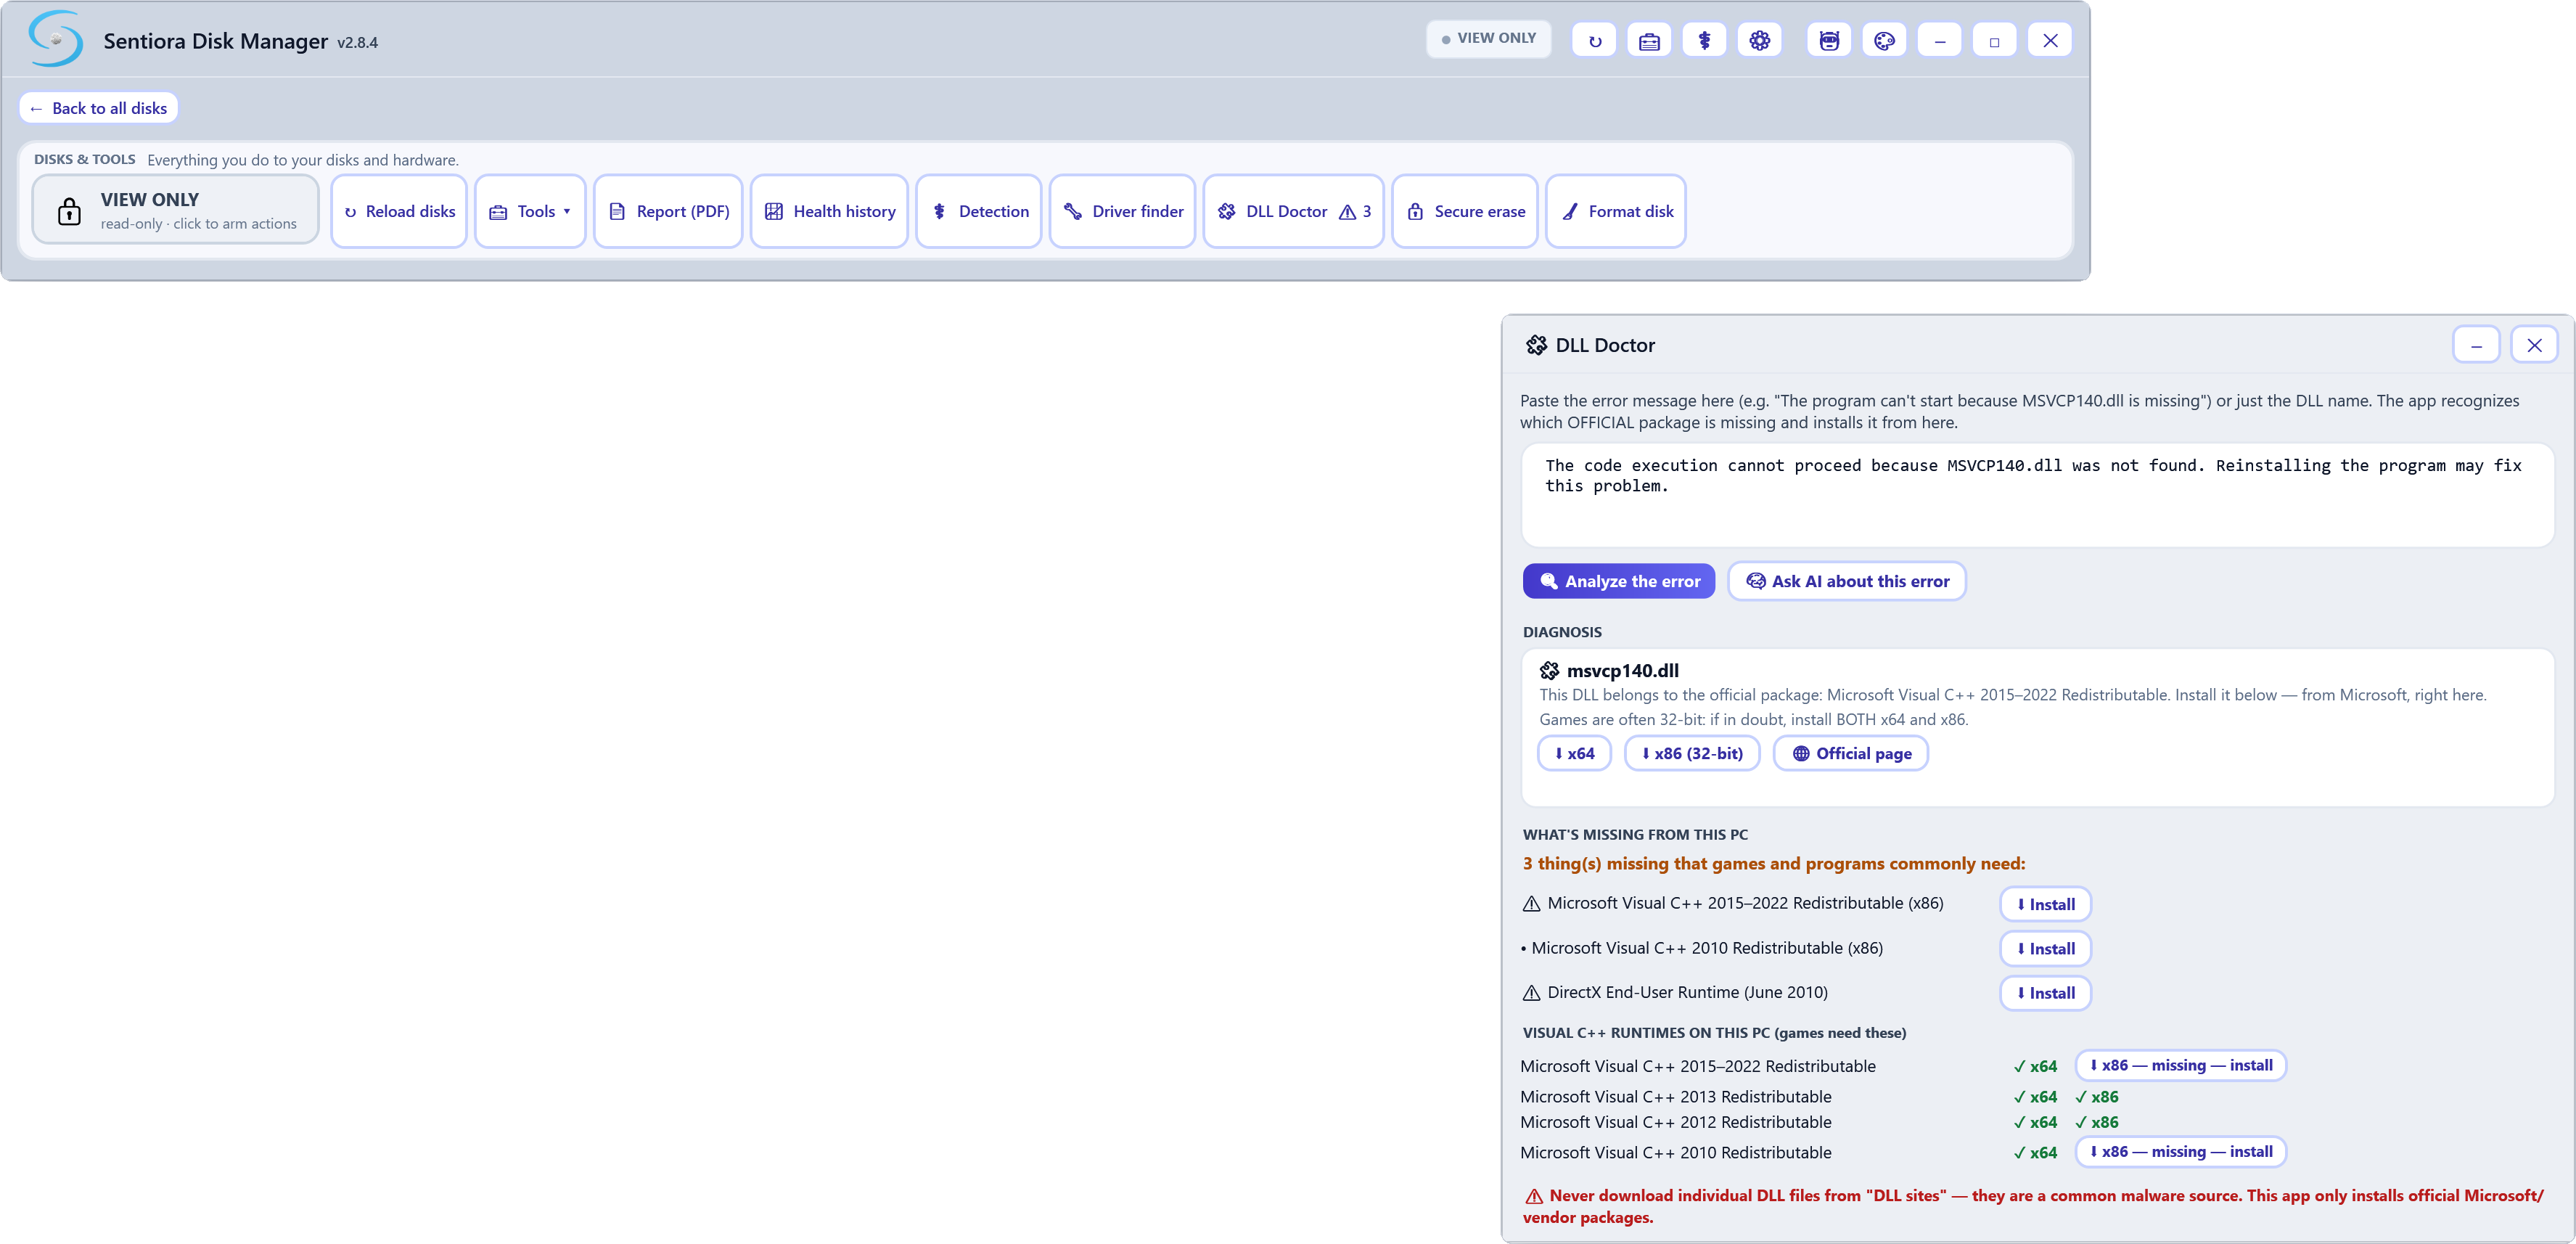The width and height of the screenshot is (2576, 1244).
Task: Click the refresh icon in the title bar
Action: click(1594, 41)
